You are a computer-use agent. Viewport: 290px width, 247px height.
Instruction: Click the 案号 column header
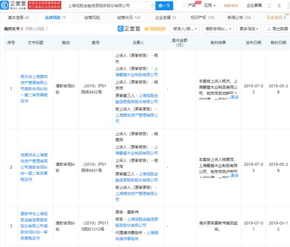96,43
